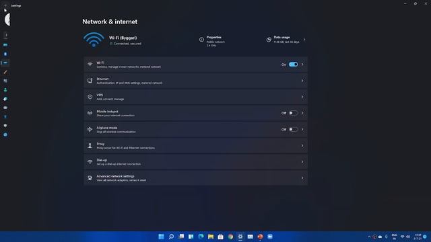This screenshot has height=242, width=431.
Task: Enable the Mobile hotspot toggle
Action: coord(294,113)
